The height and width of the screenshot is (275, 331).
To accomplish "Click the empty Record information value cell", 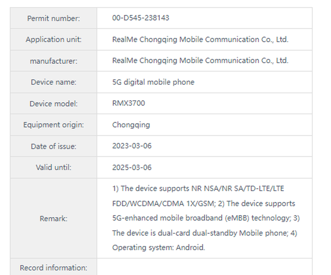I will click(204, 267).
